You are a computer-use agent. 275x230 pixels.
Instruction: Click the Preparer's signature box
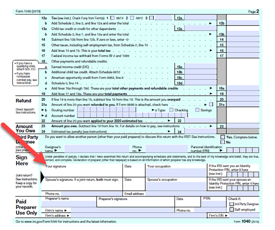136,202
